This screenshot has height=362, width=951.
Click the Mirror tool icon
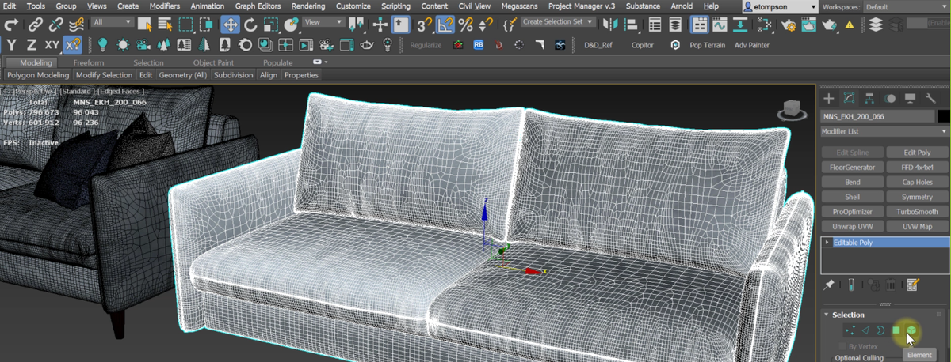tap(610, 25)
